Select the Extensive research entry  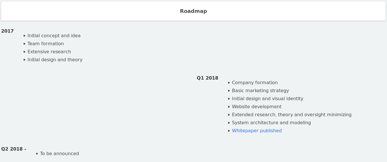coord(49,52)
